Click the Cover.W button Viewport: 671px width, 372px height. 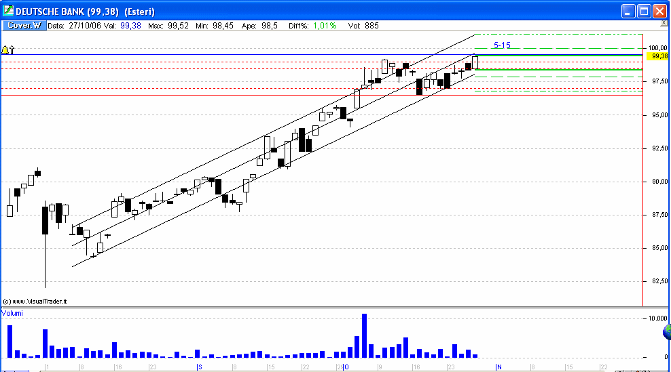[x=24, y=26]
